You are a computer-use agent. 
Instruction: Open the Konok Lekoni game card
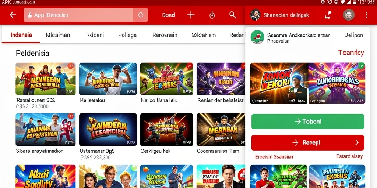[x=279, y=83]
